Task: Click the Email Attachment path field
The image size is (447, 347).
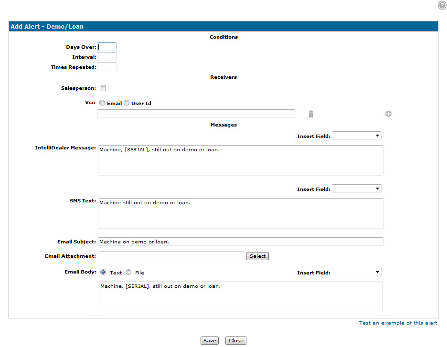Action: pyautogui.click(x=171, y=256)
